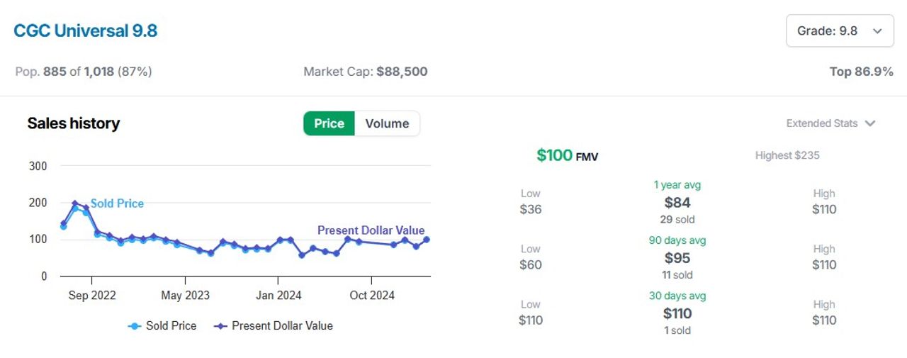Click the 1 year avg label
The height and width of the screenshot is (358, 907).
[x=677, y=185]
